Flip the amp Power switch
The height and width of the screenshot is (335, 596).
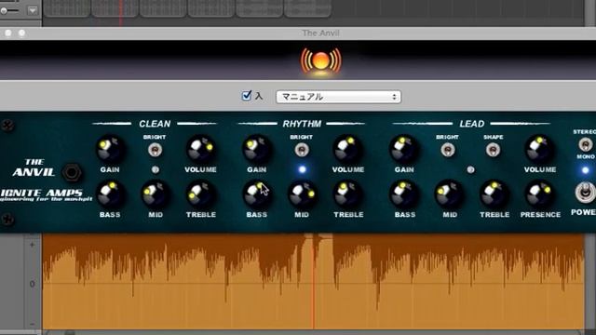point(585,193)
